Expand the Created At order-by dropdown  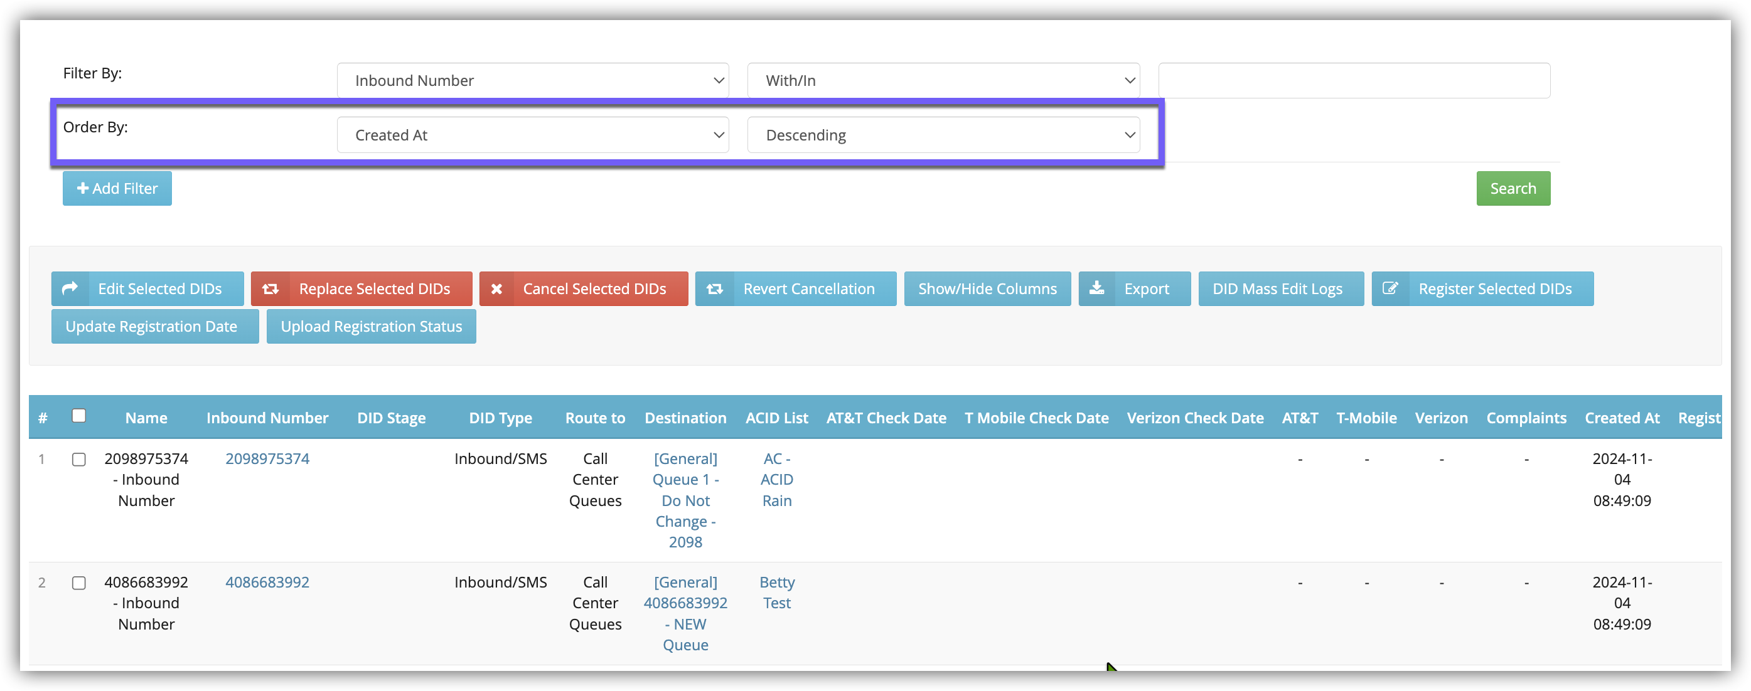(532, 135)
